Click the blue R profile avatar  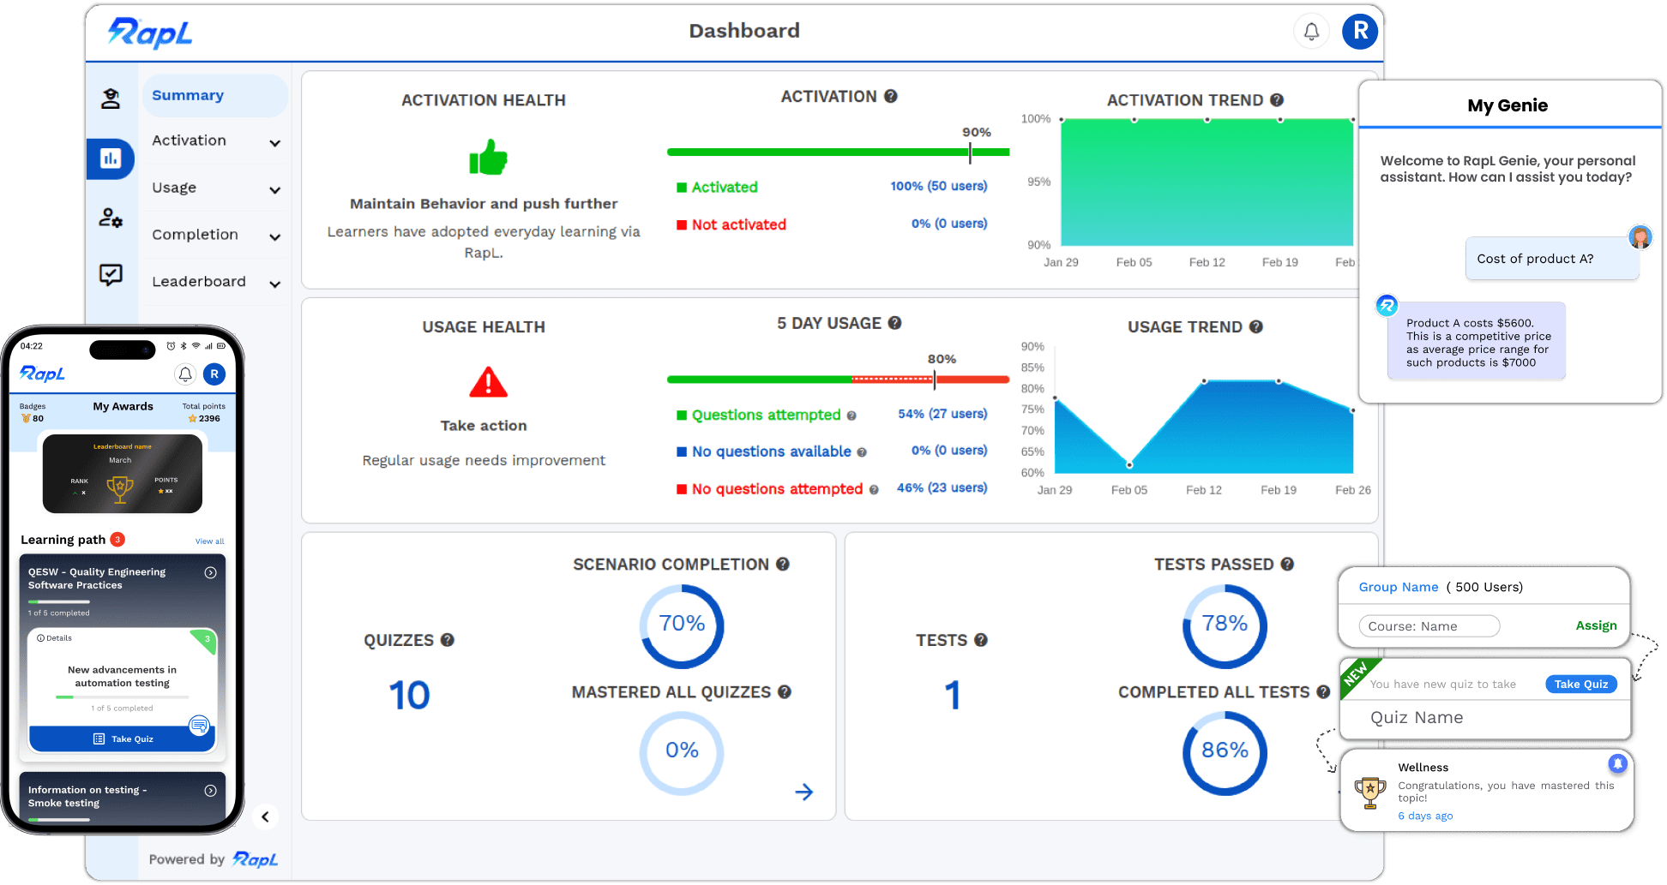pos(1359,32)
